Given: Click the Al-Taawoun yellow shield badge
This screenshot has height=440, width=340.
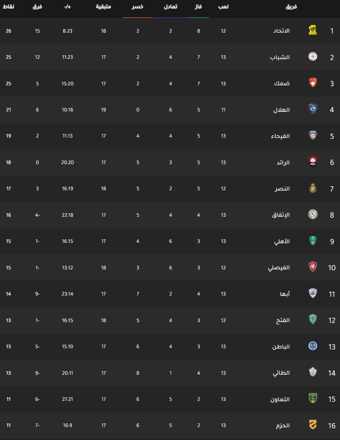Looking at the screenshot, I should click(313, 399).
